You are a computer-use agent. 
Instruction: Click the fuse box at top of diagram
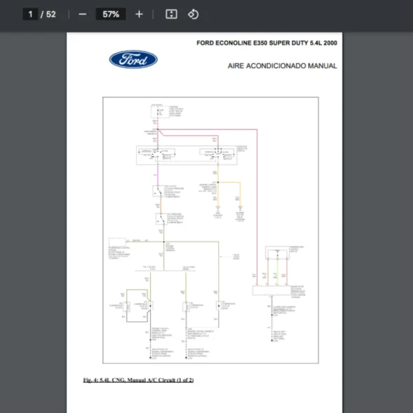coord(158,110)
